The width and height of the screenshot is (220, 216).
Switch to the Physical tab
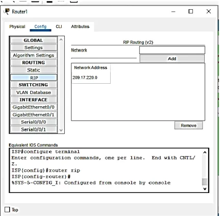point(17,27)
